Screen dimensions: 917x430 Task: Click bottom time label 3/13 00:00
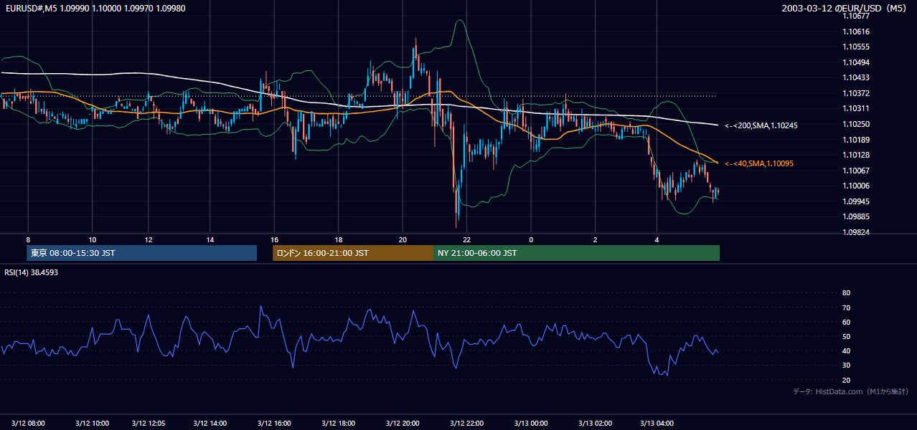pos(530,423)
